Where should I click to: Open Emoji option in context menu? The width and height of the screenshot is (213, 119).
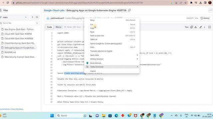[112, 20]
